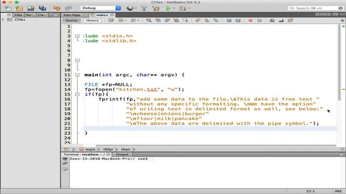
Task: Click the Find Selection magnifier icon
Action: 149,20
